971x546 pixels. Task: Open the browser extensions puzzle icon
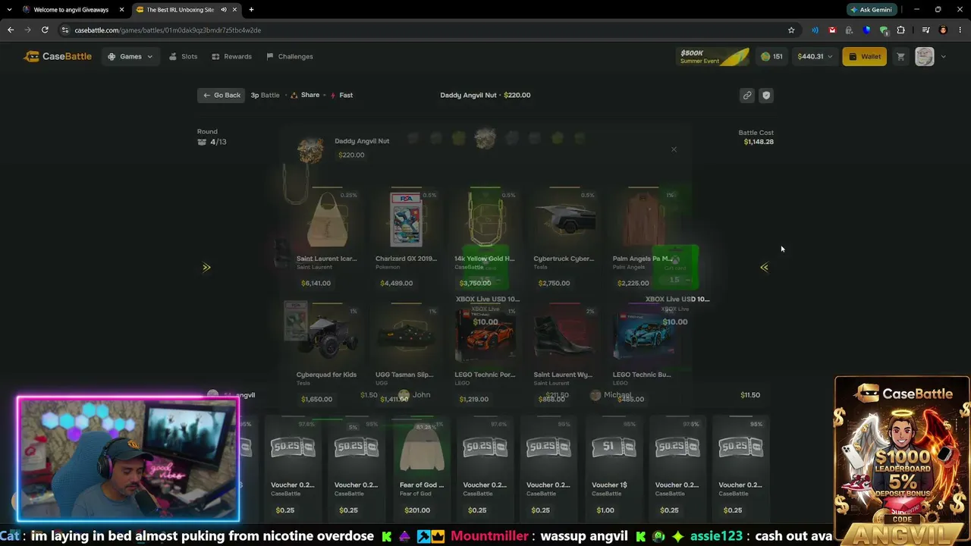[x=901, y=30]
